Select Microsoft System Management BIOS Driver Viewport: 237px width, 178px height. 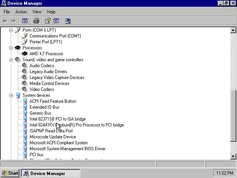click(x=67, y=149)
